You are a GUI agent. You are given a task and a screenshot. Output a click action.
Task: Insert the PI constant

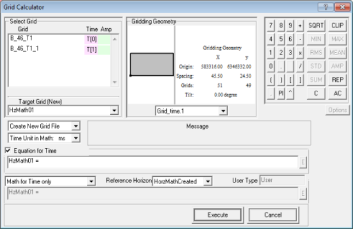pyautogui.click(x=281, y=93)
